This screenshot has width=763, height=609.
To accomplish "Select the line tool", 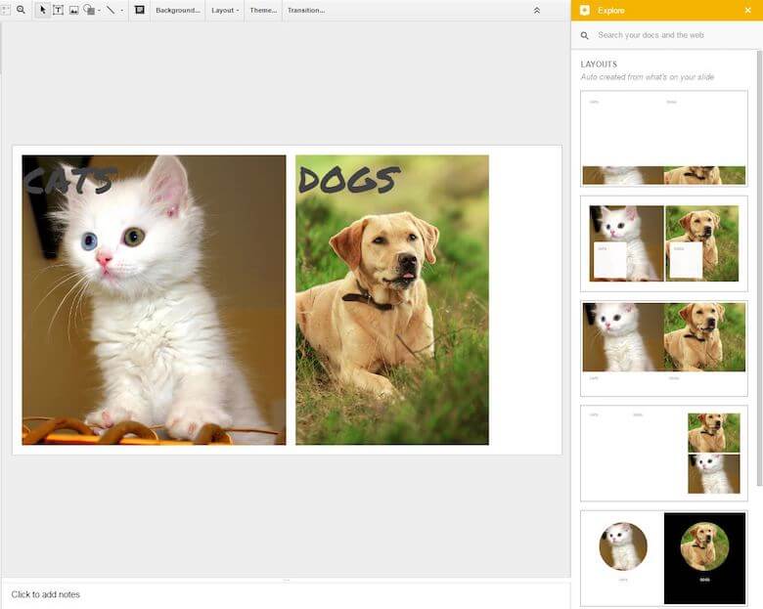I will [111, 10].
